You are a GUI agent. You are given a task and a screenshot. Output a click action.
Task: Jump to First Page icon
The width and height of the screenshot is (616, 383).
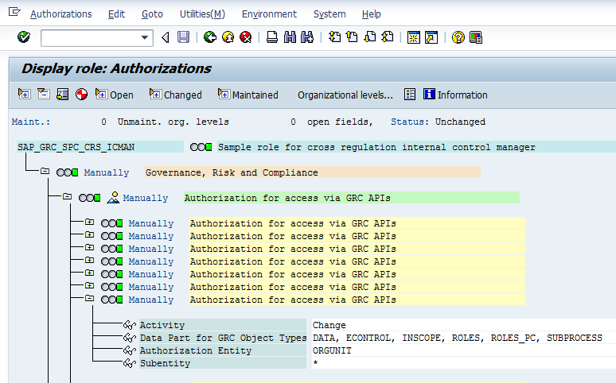point(335,37)
